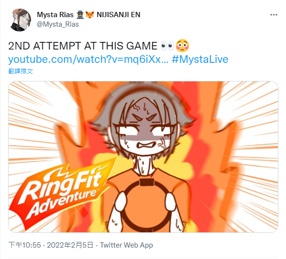The height and width of the screenshot is (259, 286).
Task: Click the fox emoji in display name
Action: point(90,15)
